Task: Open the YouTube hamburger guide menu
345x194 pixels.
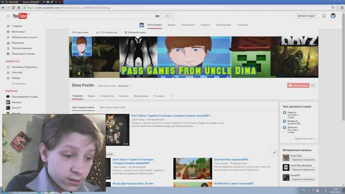Action: (x=9, y=16)
